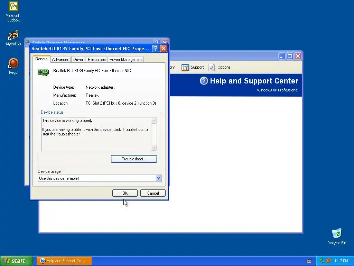
Task: Click the taskbar clock showing 1:17 PM
Action: click(341, 261)
